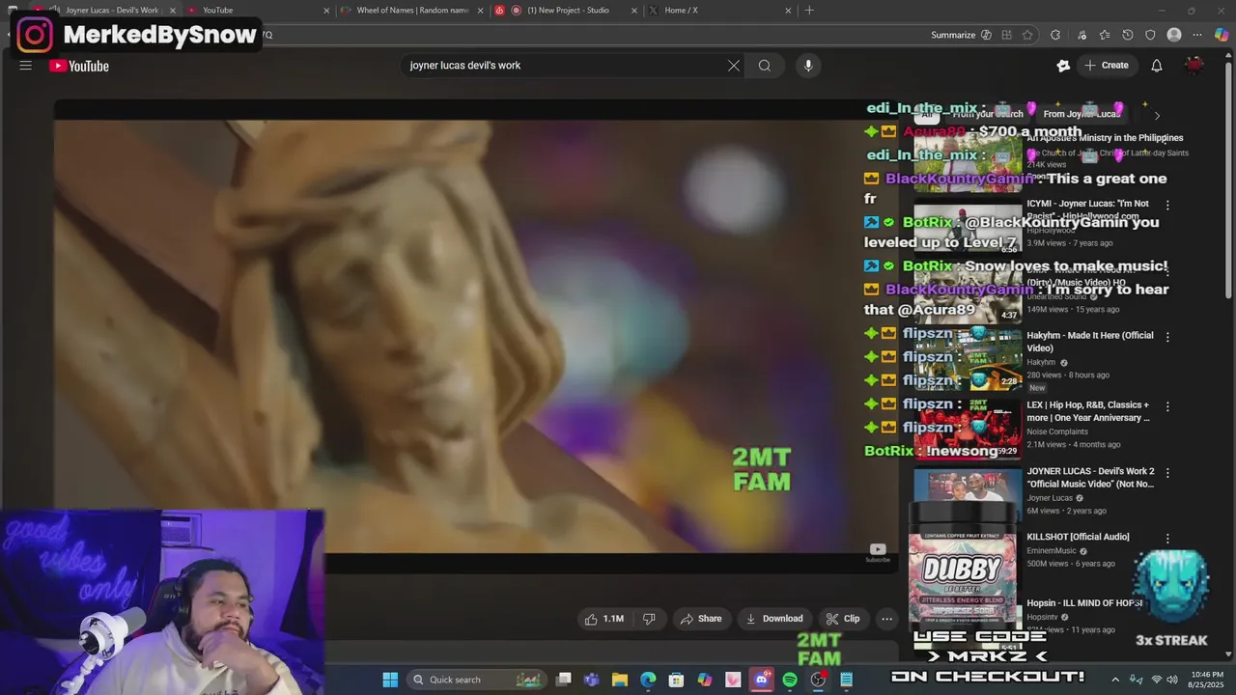Open options for KILLSHOT Official Audio
The height and width of the screenshot is (695, 1236).
[1167, 539]
